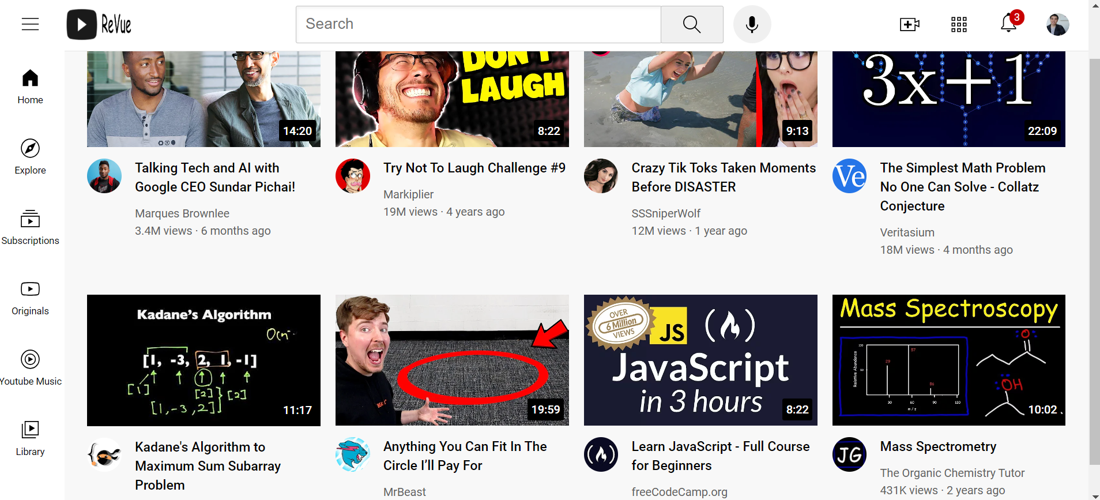Open the freeCodeCamp channel avatar
Screen dimensions: 1100x500
(601, 454)
